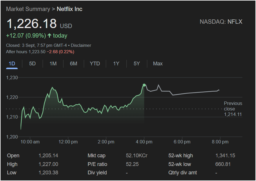Click the green up arrow next to today
Image resolution: width=256 pixels, height=181 pixels.
click(x=50, y=36)
